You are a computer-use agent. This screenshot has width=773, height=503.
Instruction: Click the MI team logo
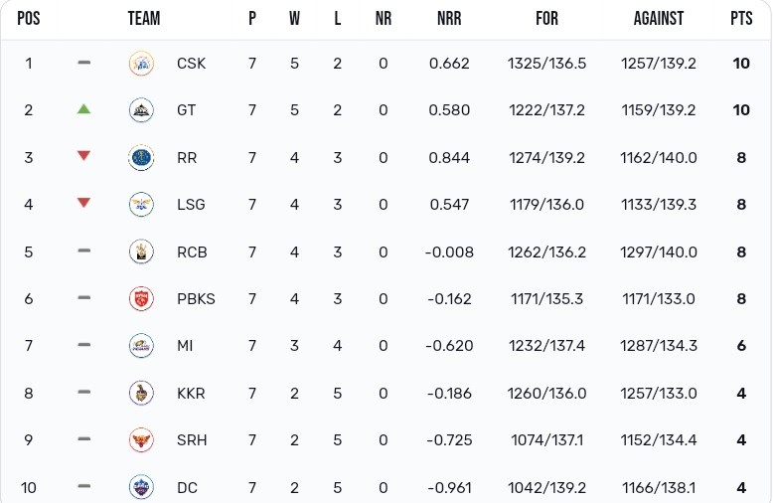point(141,345)
